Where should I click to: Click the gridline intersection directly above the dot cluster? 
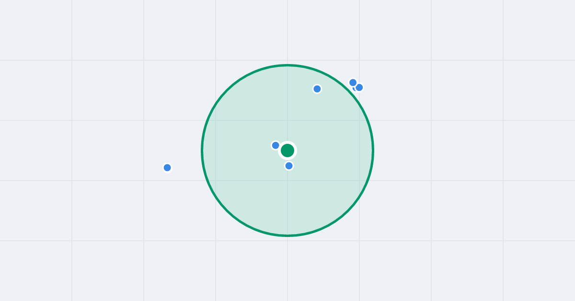point(359,60)
